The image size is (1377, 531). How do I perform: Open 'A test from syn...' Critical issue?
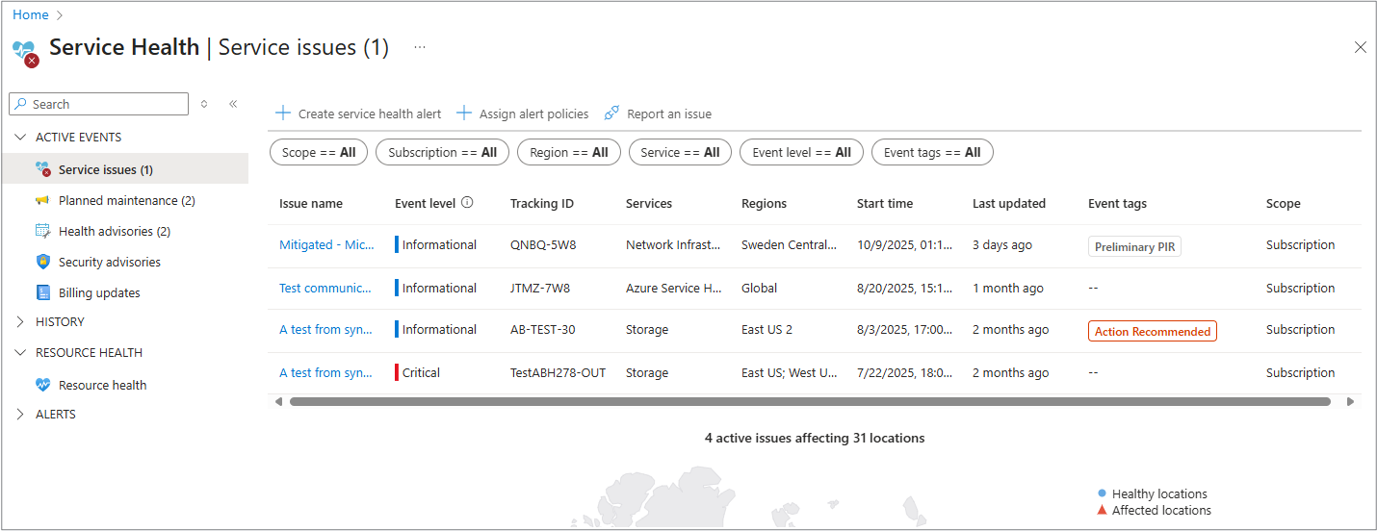(x=325, y=372)
